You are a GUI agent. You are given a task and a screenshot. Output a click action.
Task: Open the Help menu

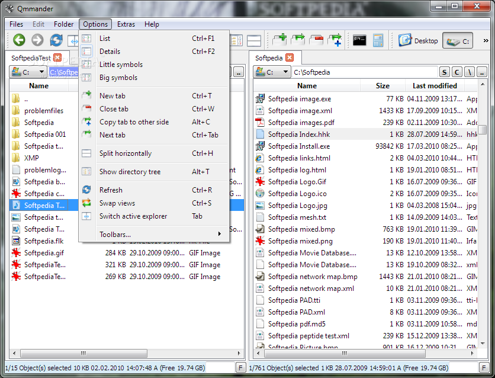click(152, 24)
